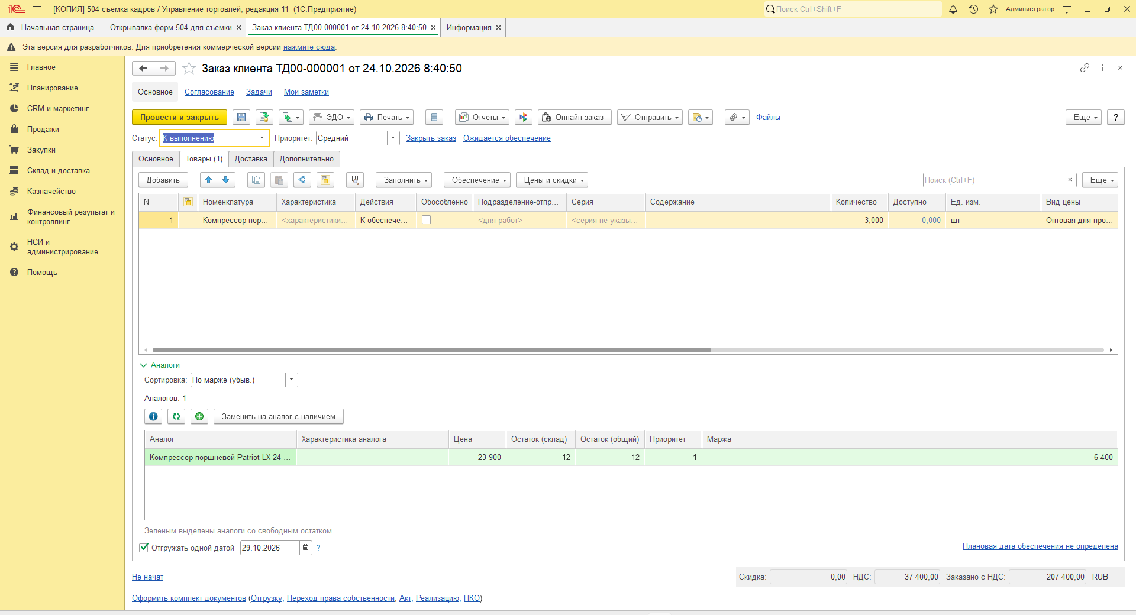Open Склад и доставка in the sidebar
The height and width of the screenshot is (615, 1136).
[58, 170]
